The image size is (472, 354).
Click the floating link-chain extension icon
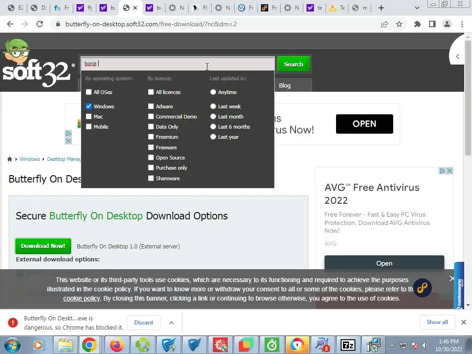click(422, 288)
